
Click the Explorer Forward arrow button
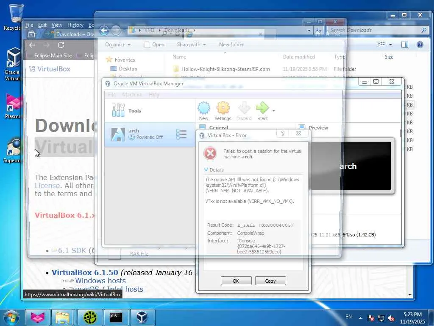coord(116,31)
